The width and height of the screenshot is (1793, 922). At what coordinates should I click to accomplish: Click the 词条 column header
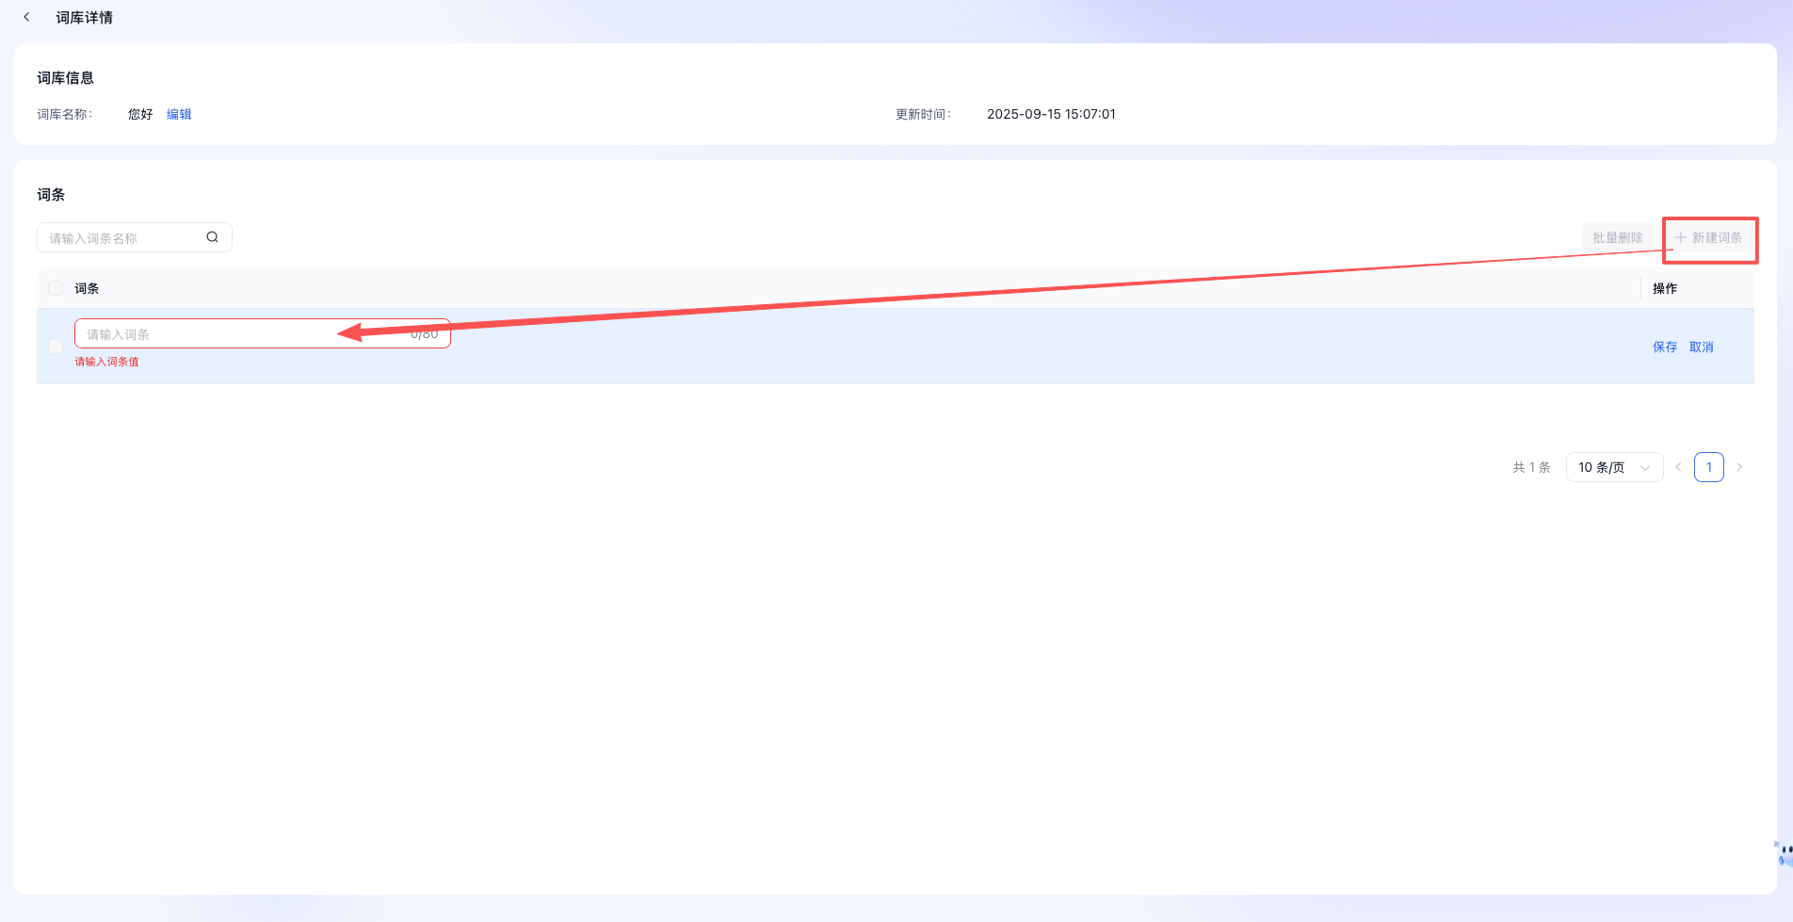tap(87, 288)
